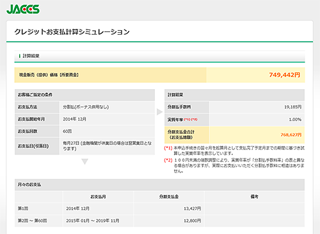Click the 768,627円 total payment value
Viewport: 320px width, 234px height.
click(x=291, y=135)
